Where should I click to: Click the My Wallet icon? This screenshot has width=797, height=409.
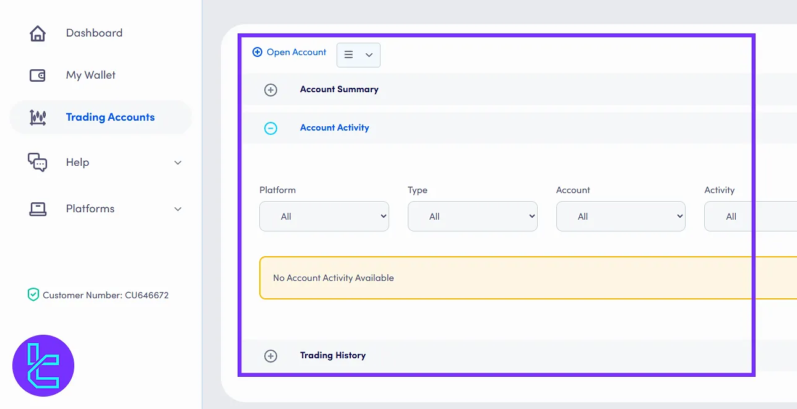tap(38, 75)
